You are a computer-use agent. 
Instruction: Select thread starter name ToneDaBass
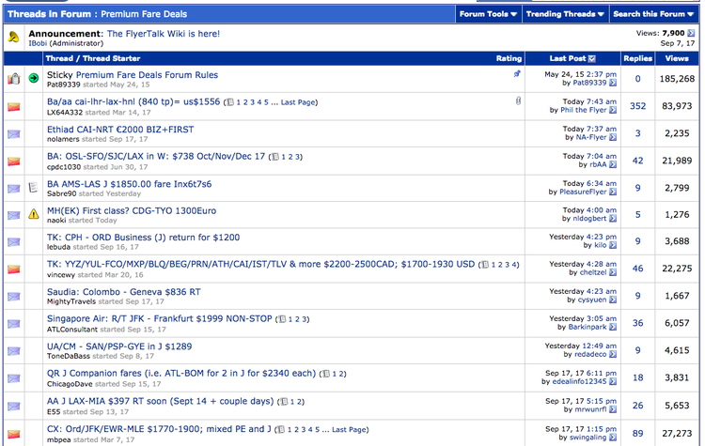coord(69,356)
